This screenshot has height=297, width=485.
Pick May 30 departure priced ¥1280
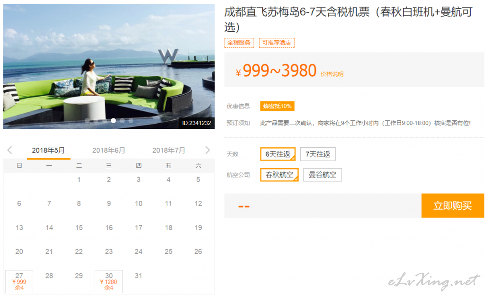108,281
